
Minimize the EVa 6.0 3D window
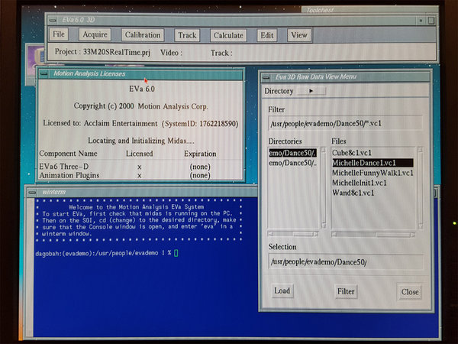[421, 21]
